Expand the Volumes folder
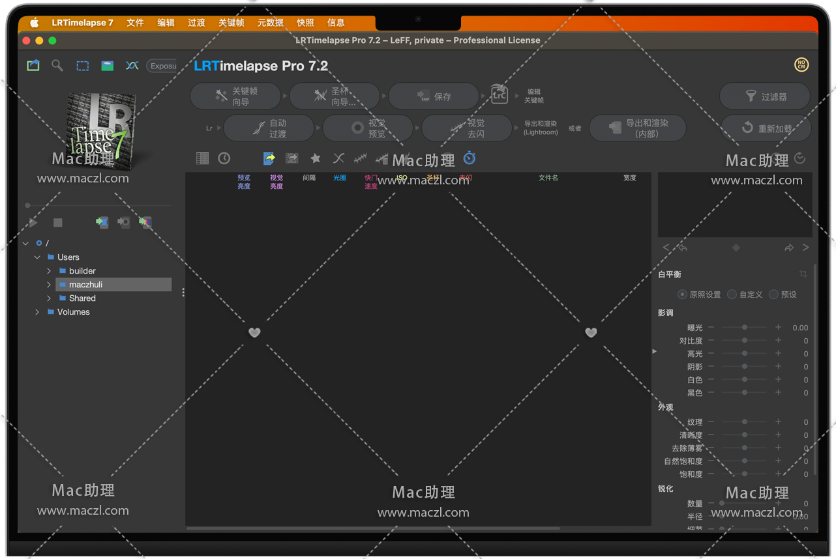836x559 pixels. coord(37,312)
